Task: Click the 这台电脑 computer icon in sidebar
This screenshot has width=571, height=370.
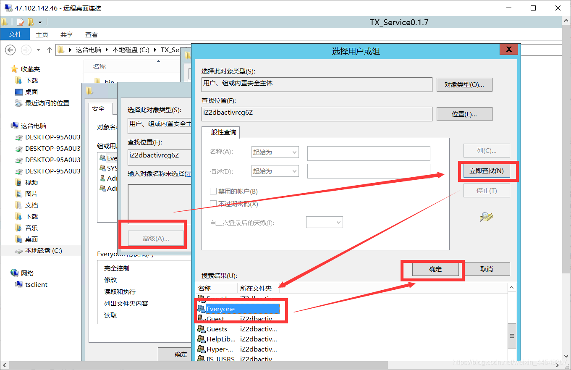Action: pyautogui.click(x=15, y=126)
